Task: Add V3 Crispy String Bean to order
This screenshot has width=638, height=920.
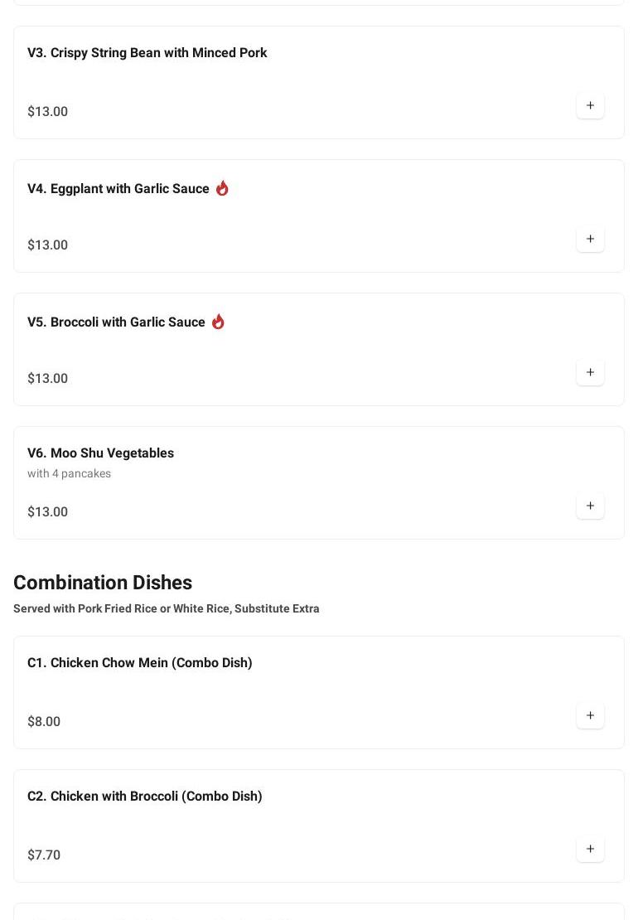Action: (x=590, y=106)
